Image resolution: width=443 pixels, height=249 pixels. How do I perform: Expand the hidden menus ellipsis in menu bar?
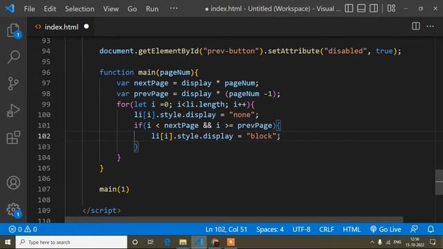pyautogui.click(x=174, y=8)
